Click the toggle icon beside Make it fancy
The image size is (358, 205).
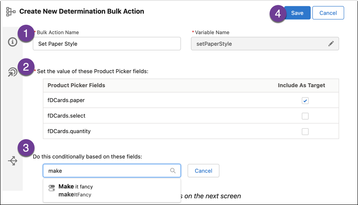coord(52,188)
